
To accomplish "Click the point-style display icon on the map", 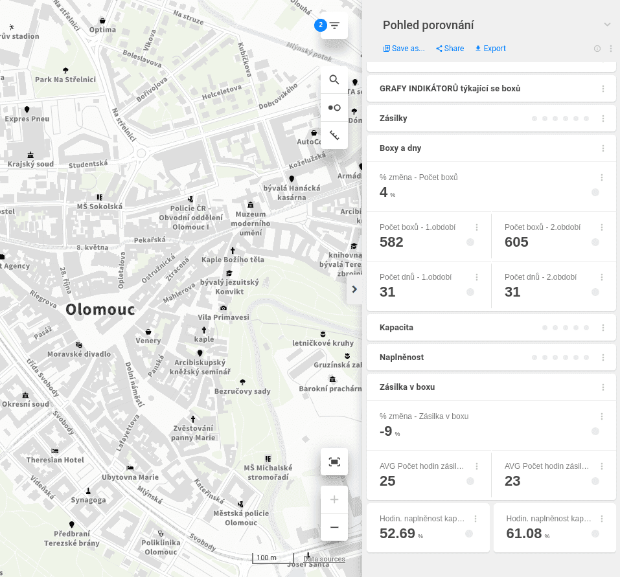I will point(334,107).
